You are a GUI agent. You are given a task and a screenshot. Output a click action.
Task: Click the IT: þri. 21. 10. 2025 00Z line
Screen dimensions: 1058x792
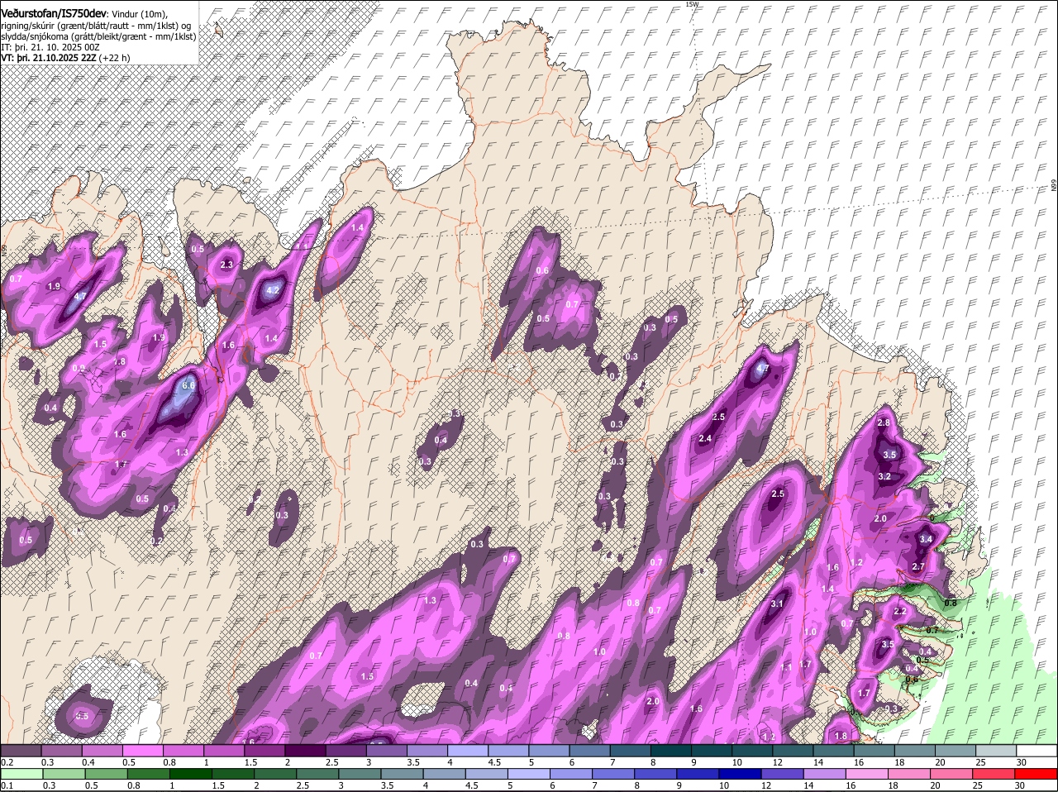pos(50,48)
